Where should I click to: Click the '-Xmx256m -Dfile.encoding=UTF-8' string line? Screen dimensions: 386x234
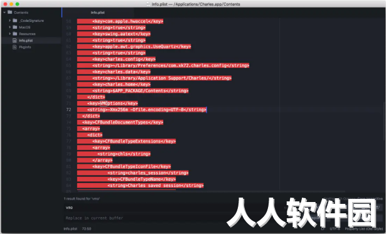(x=147, y=110)
